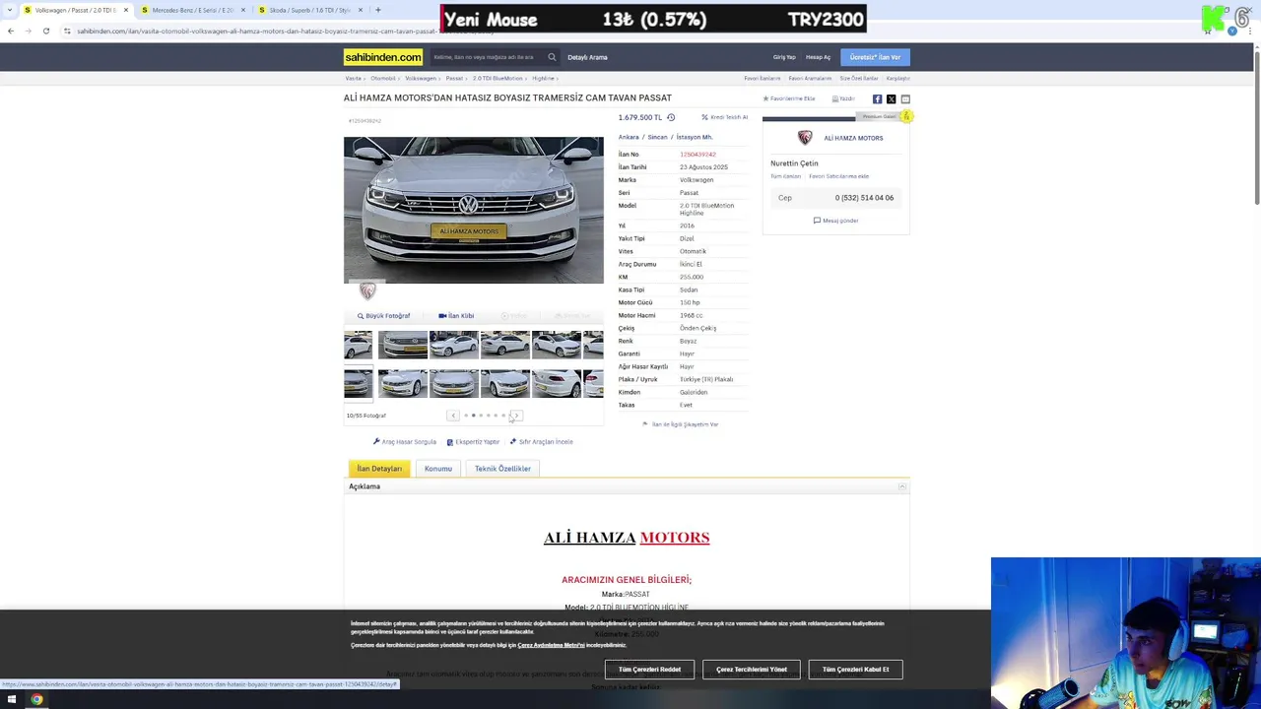This screenshot has width=1261, height=709.
Task: Open Chrome tab search dropdown arrow
Action: tap(10, 10)
